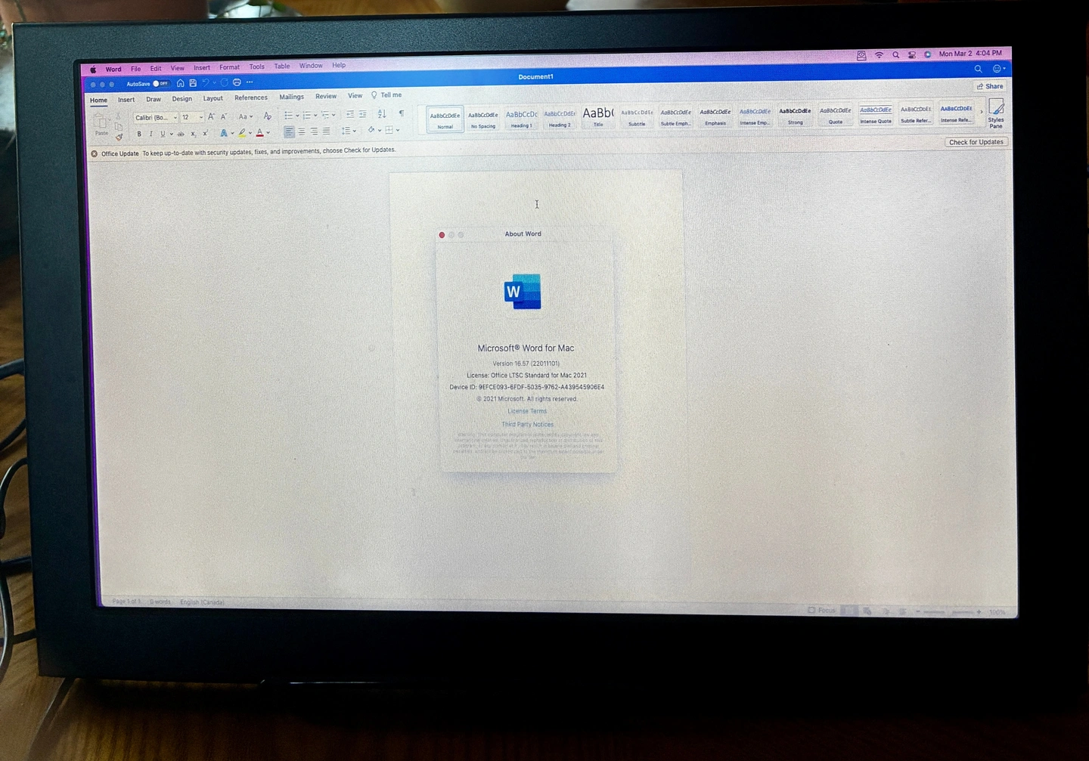Click the Clear Formatting icon
Image resolution: width=1089 pixels, height=761 pixels.
pos(267,116)
